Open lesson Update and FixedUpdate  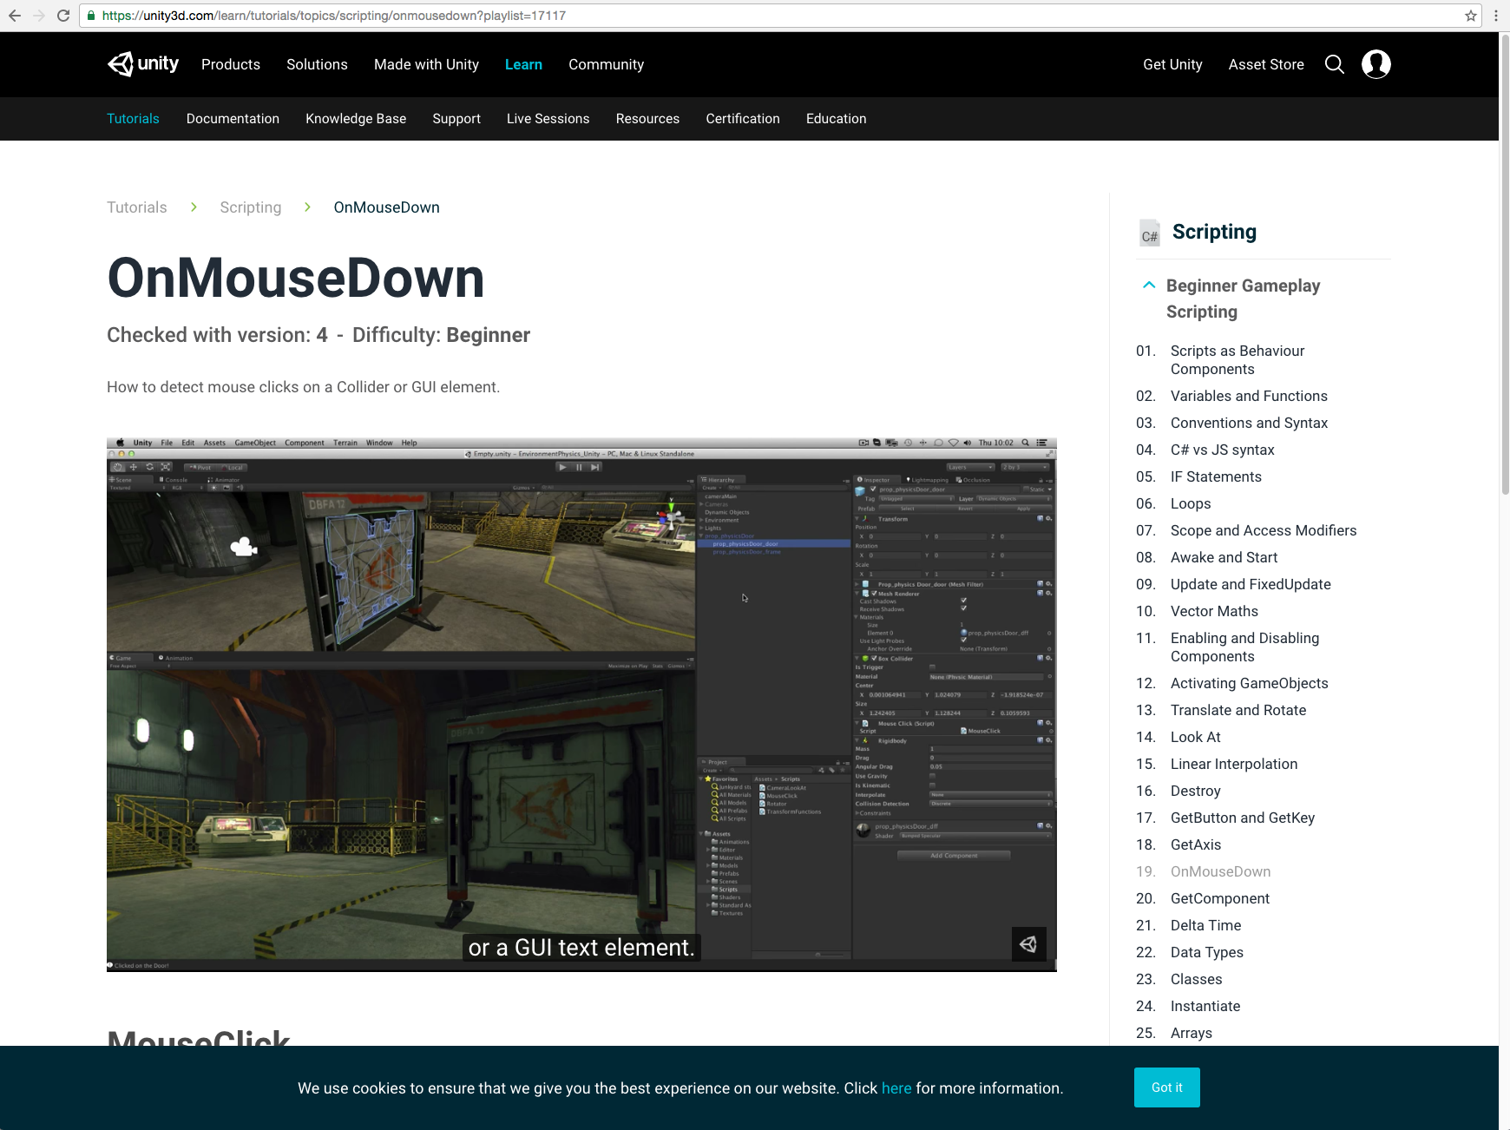point(1251,584)
